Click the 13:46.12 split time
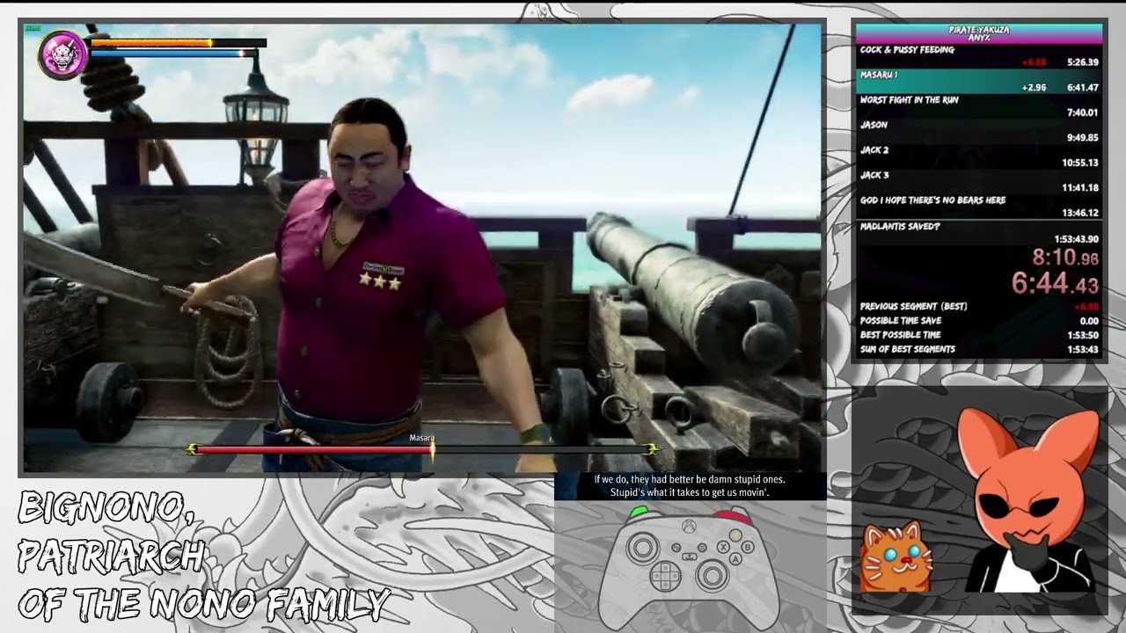The width and height of the screenshot is (1126, 633). [x=1080, y=213]
